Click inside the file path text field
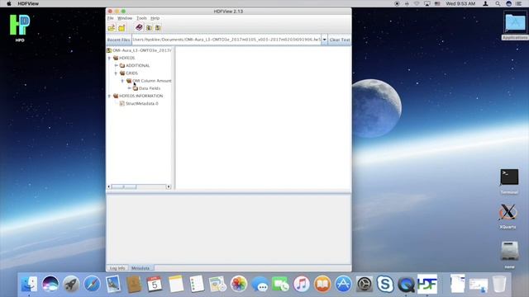The image size is (529, 297). (226, 40)
